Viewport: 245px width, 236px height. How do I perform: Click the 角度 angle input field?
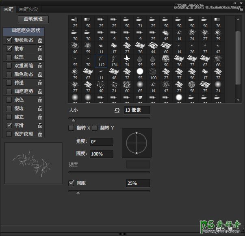point(101,142)
